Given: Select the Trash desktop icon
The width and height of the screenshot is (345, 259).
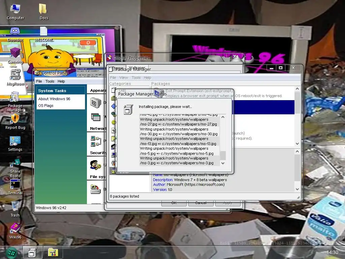Looking at the screenshot, I should coord(15,209).
